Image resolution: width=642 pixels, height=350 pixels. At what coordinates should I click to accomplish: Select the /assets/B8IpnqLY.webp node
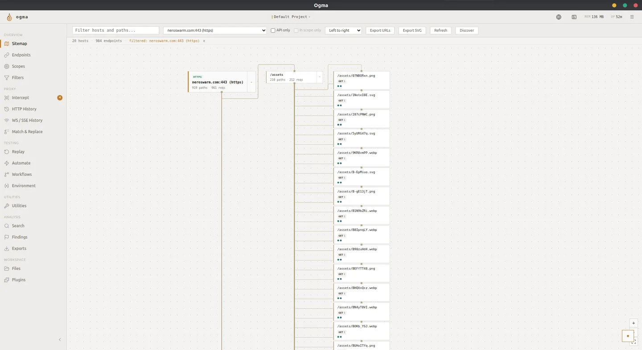point(362,235)
